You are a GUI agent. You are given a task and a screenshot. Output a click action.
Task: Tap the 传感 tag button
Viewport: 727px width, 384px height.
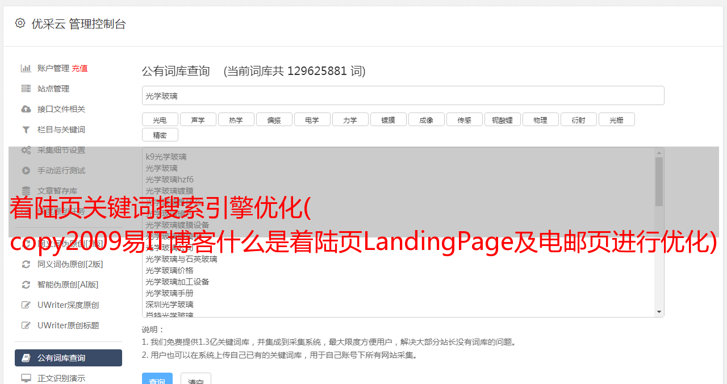tap(465, 119)
